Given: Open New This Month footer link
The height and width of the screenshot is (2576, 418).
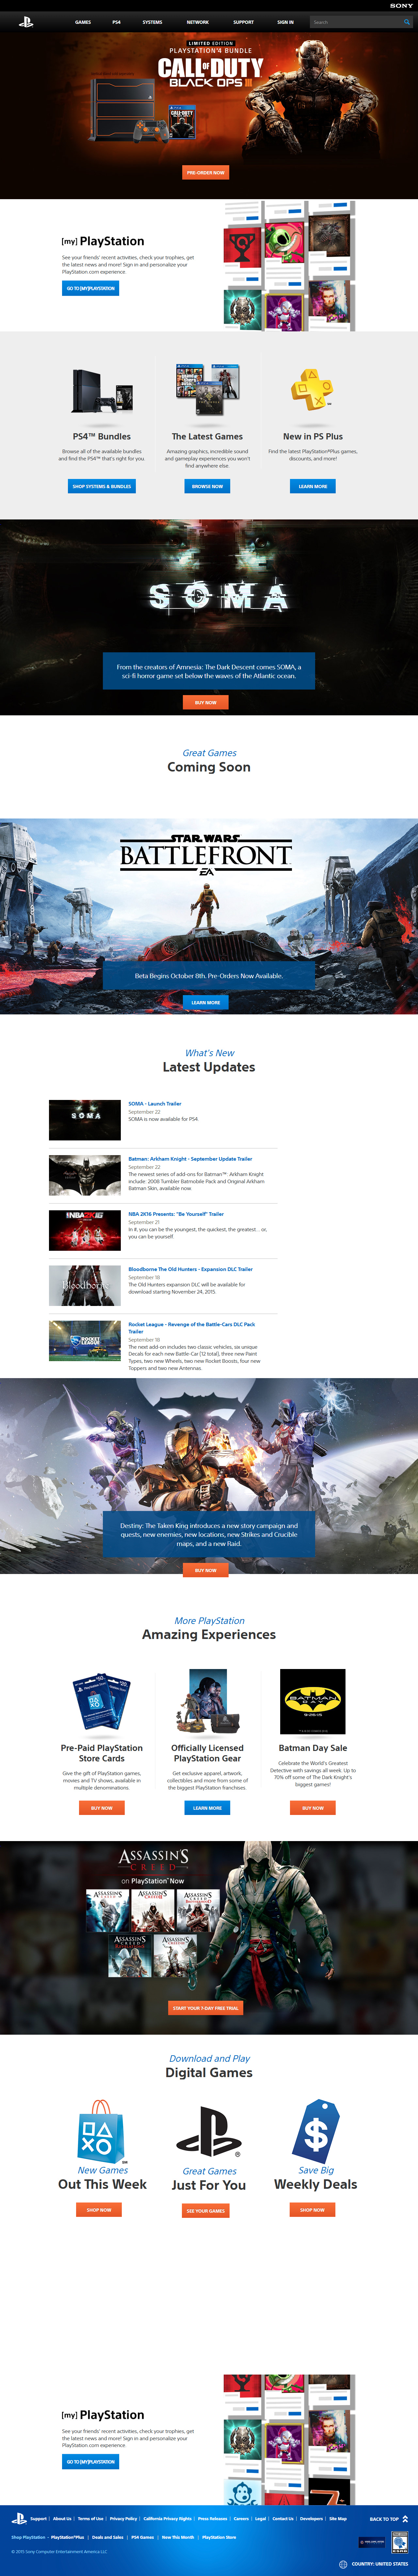Looking at the screenshot, I should (178, 2537).
